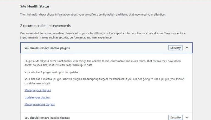Image resolution: width=211 pixels, height=120 pixels.
Task: Click the '1 inactive plugin' warning paragraph
Action: tap(104, 81)
